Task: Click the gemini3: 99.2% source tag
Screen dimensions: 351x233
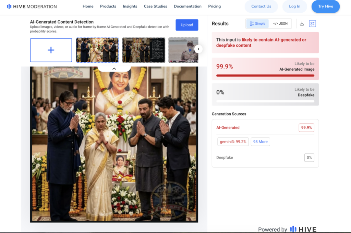Action: (x=233, y=142)
